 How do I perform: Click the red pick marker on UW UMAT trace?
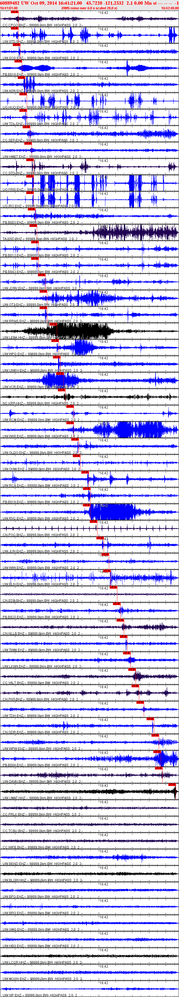[x=172, y=785]
